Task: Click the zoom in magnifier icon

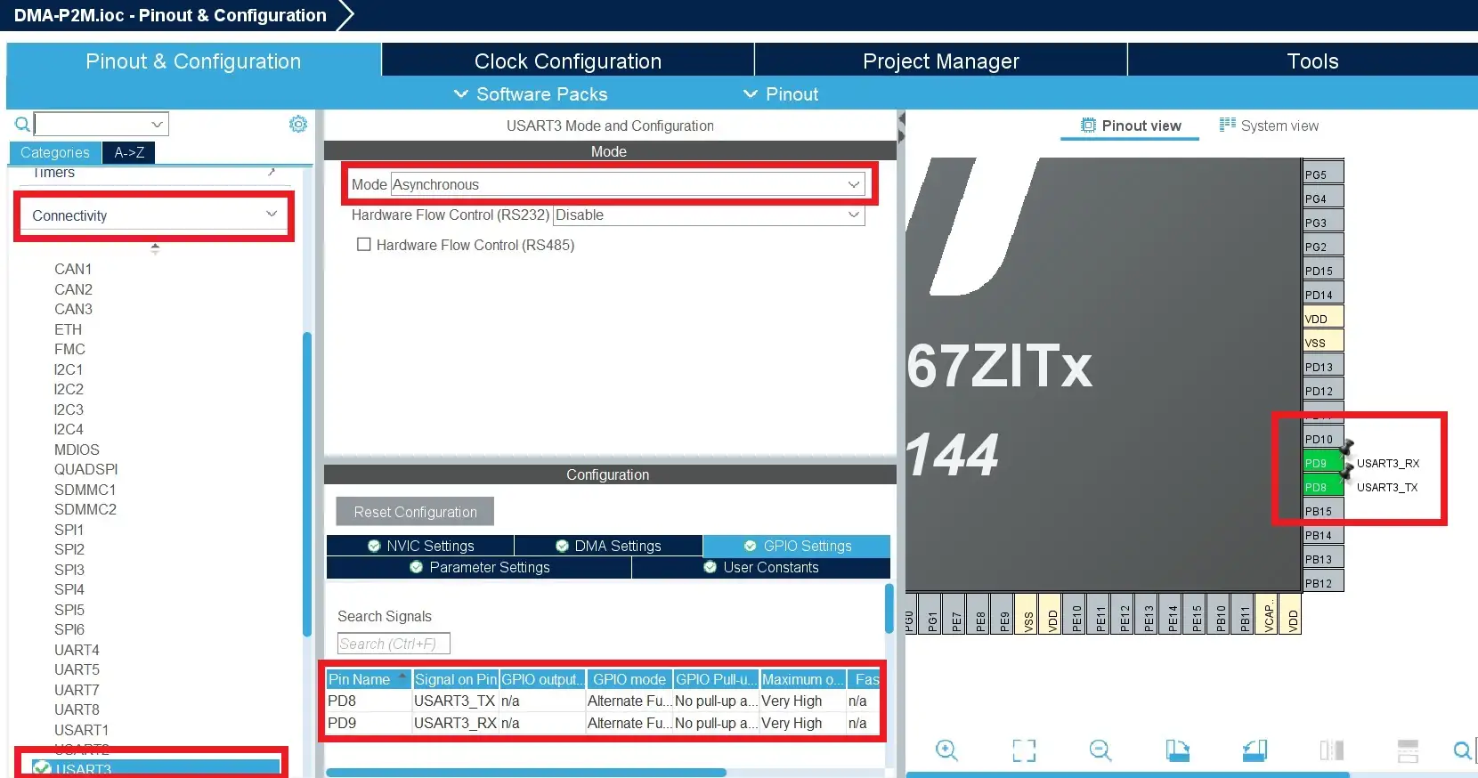Action: [946, 750]
